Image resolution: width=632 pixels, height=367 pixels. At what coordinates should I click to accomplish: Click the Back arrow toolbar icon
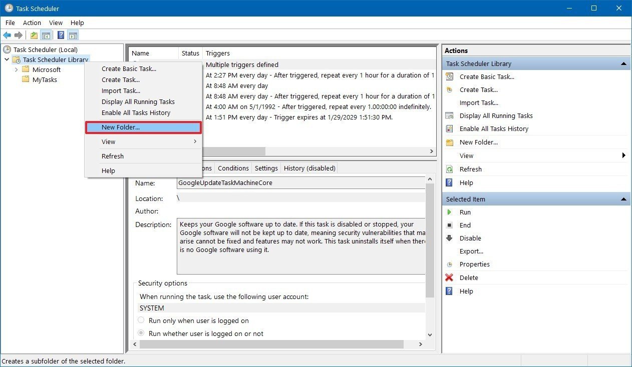7,35
